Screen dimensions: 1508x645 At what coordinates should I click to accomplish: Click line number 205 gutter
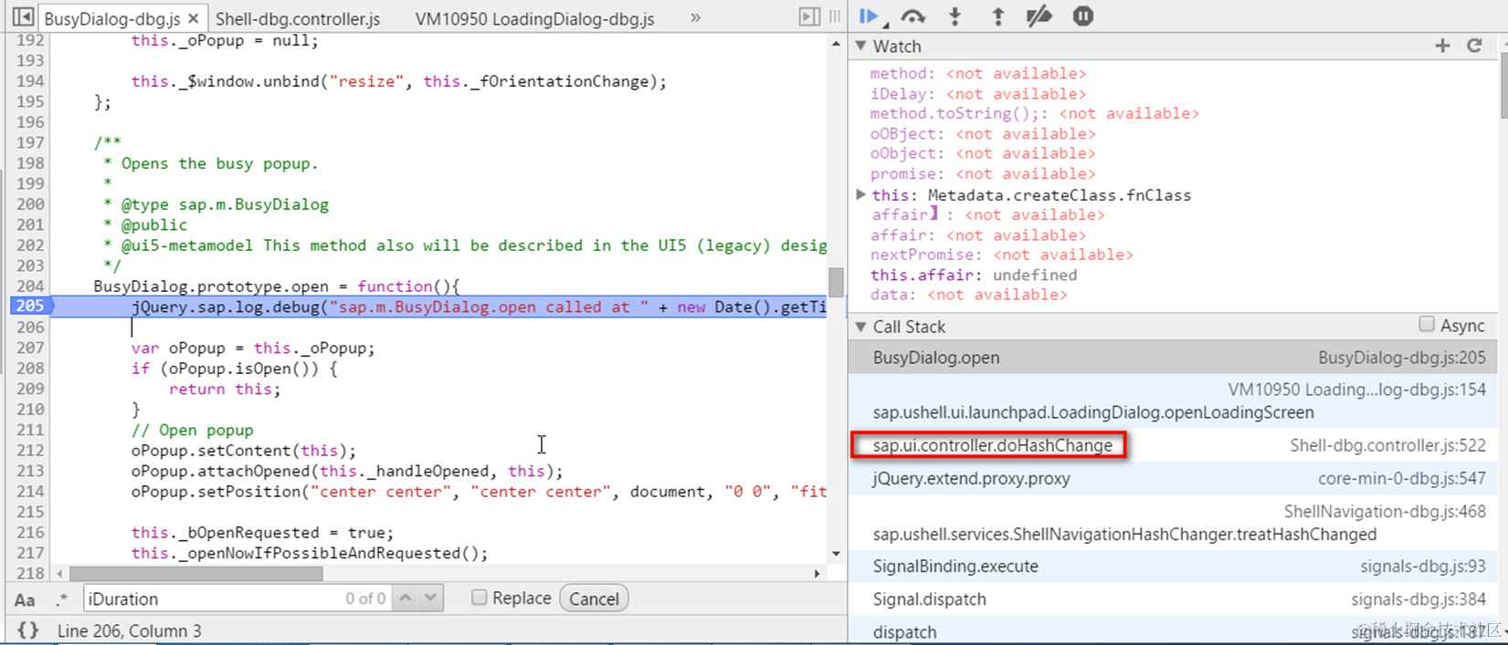click(30, 307)
